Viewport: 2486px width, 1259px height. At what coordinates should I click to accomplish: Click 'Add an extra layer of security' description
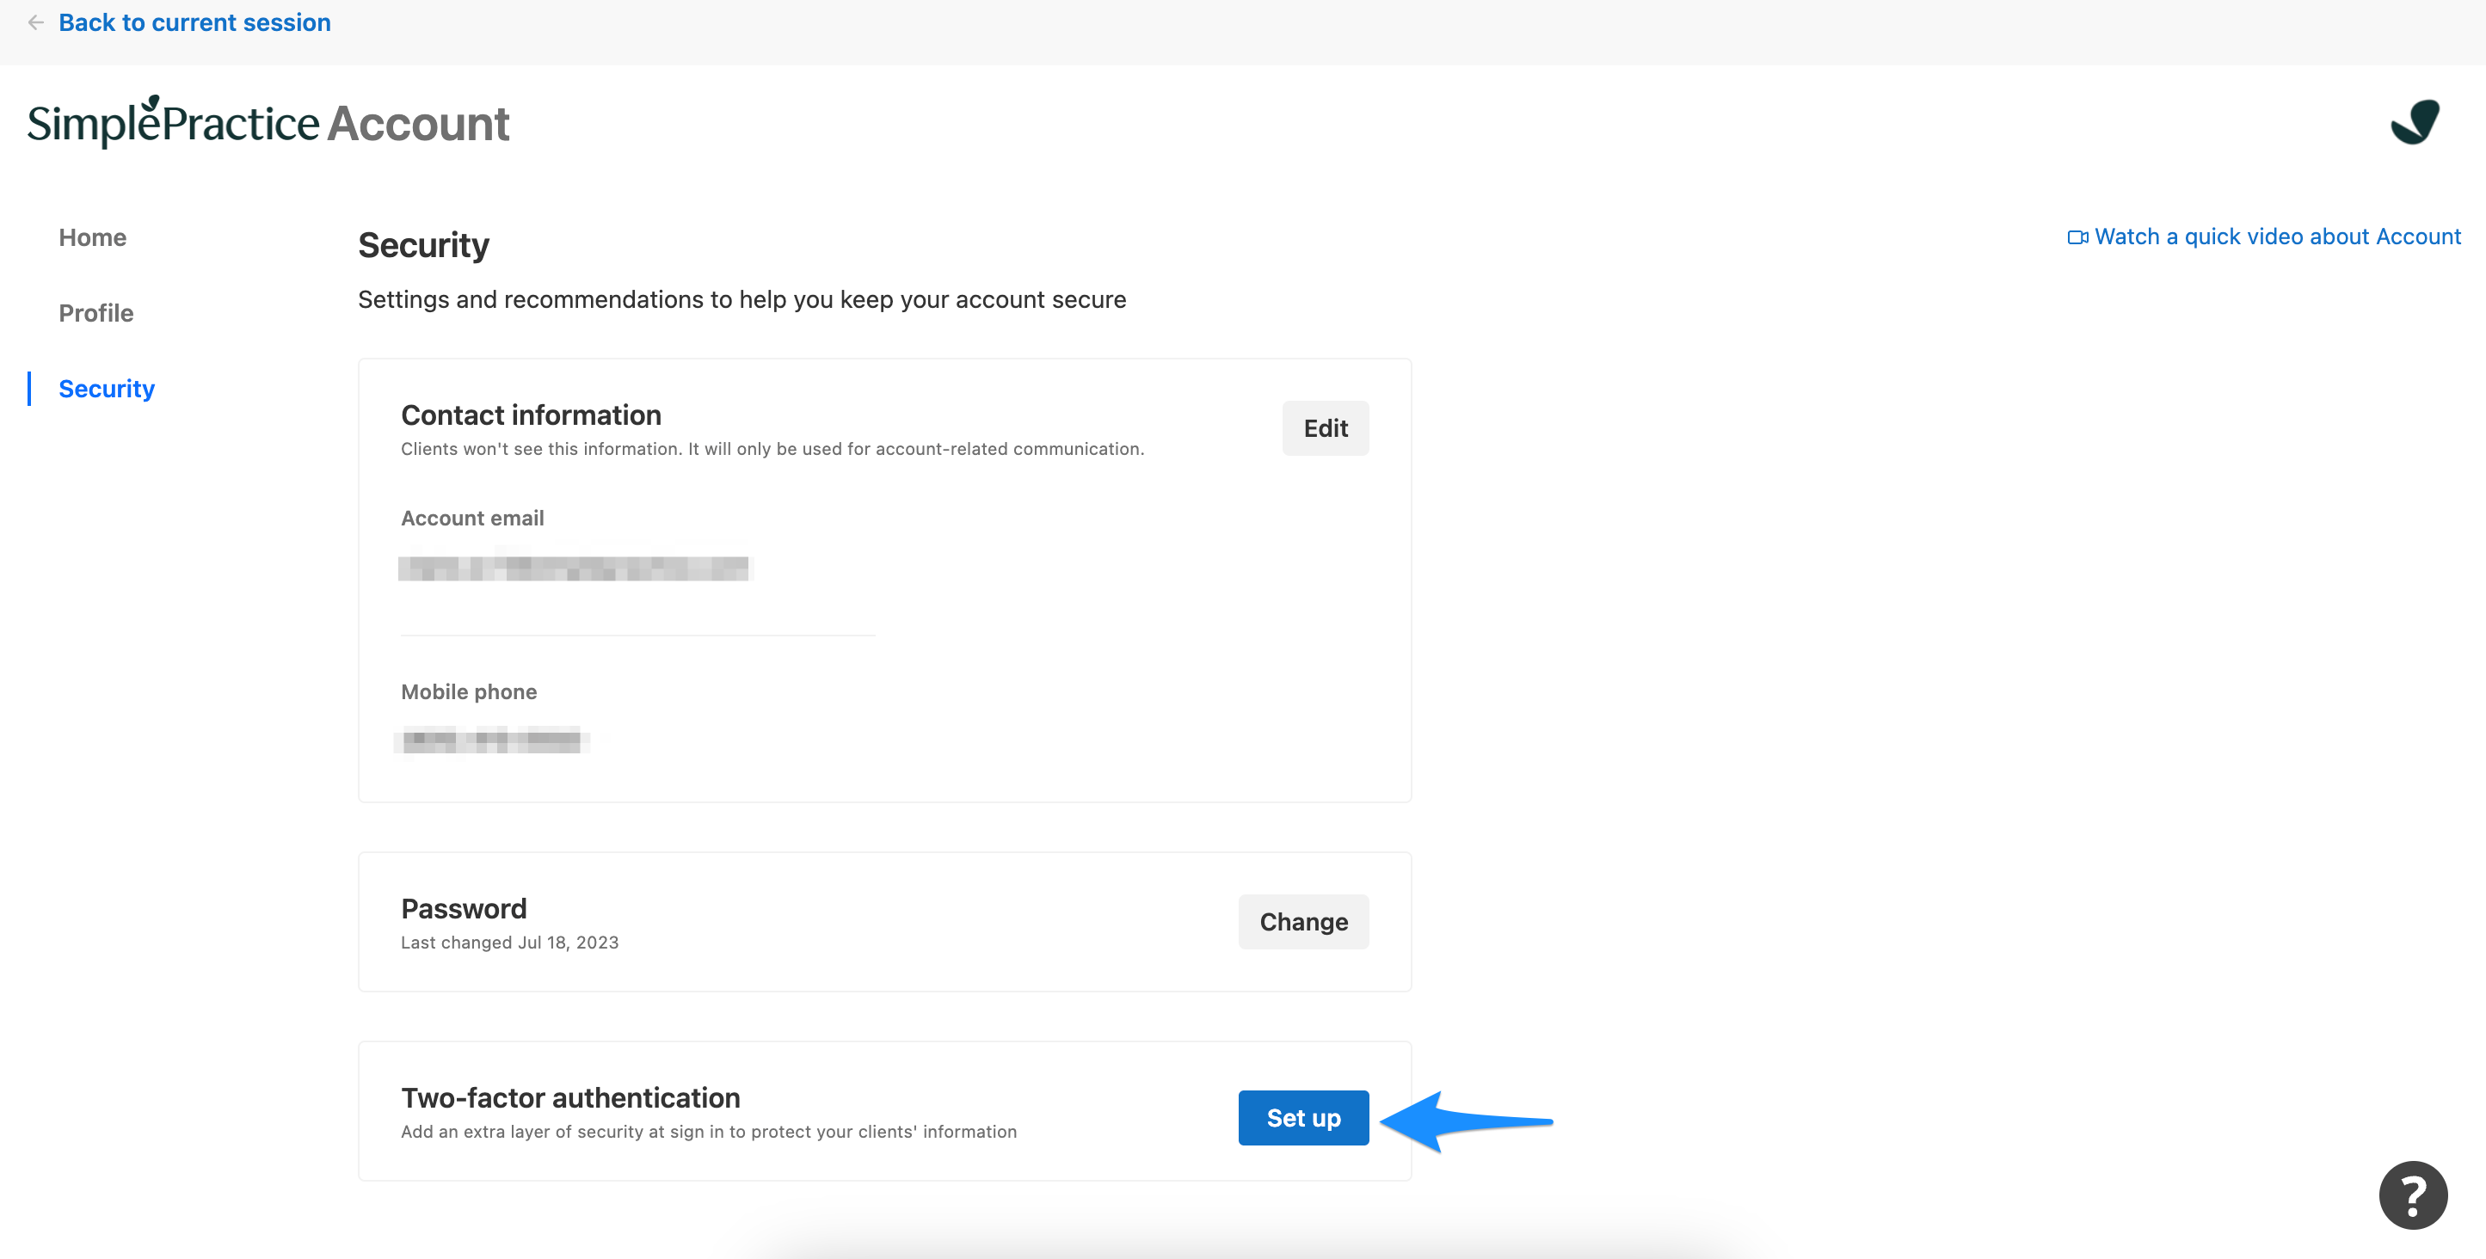708,1131
